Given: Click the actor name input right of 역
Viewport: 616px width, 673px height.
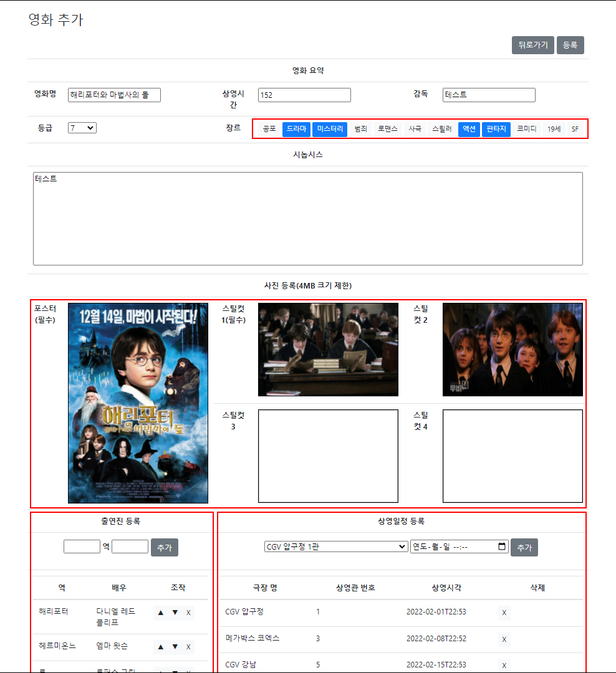Looking at the screenshot, I should (x=130, y=547).
